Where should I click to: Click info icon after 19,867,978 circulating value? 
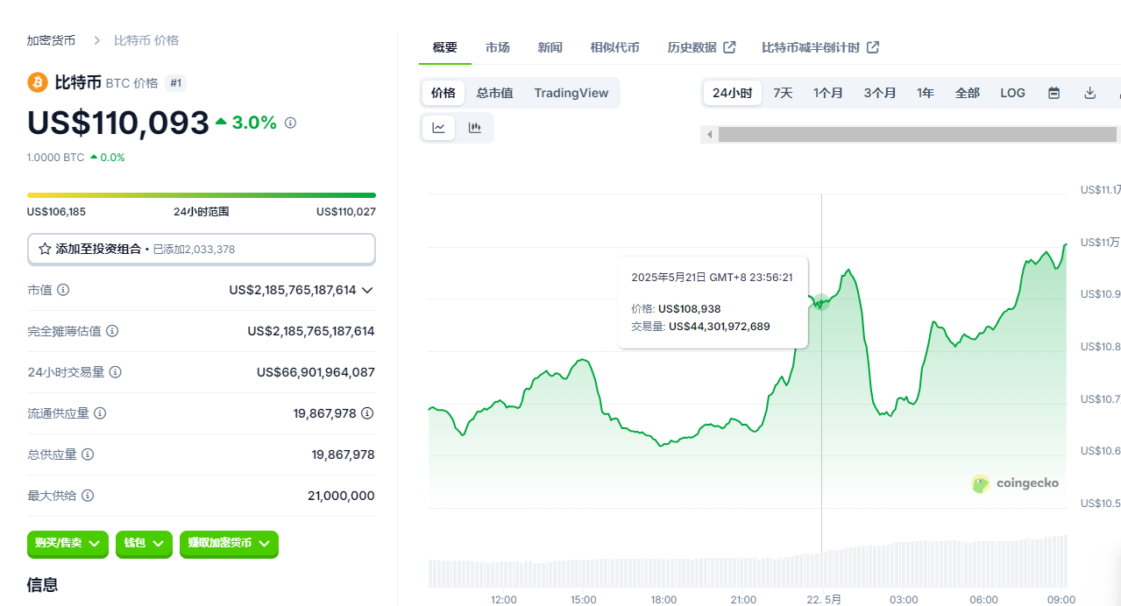(367, 413)
